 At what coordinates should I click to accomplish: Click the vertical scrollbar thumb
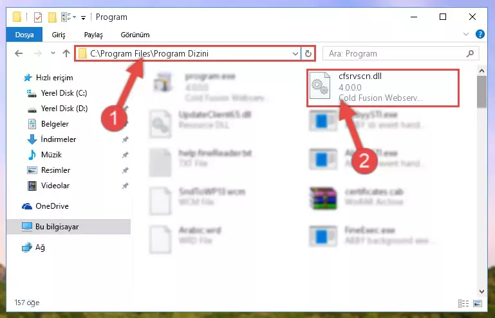click(481, 92)
